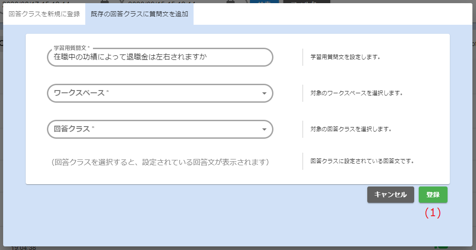Screen dimensions: 476x250
Task: Click the 回答クラスに設定されている回答文です help text
Action: pos(362,161)
